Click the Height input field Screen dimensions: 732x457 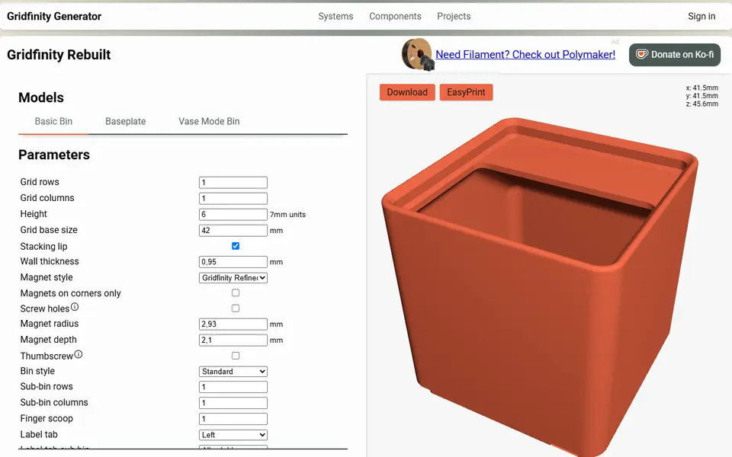click(x=233, y=215)
